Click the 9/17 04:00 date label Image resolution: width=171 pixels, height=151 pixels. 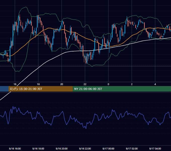(155, 148)
